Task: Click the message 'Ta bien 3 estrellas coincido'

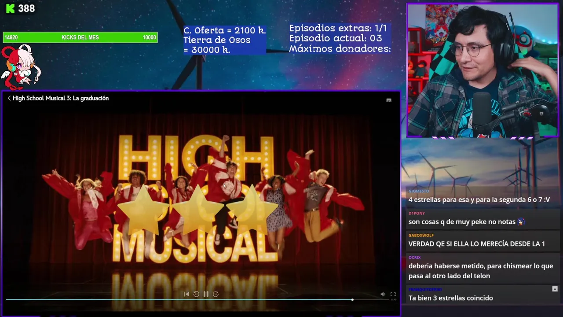Action: 450,298
